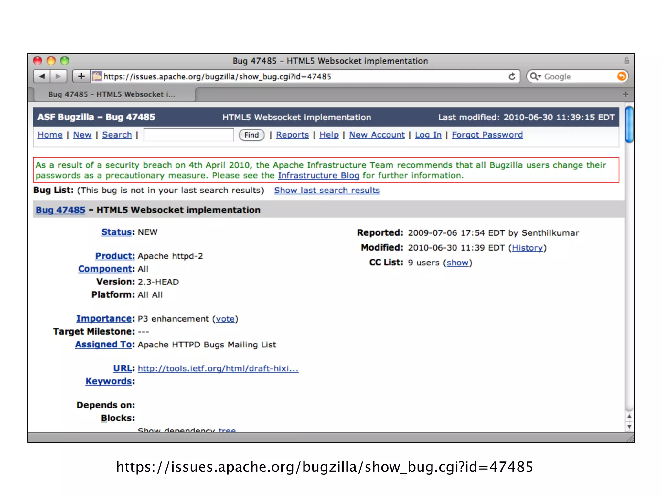This screenshot has height=496, width=662.
Task: Click 'Apache HTTPD Bugs Mailing List' text
Action: tap(207, 345)
